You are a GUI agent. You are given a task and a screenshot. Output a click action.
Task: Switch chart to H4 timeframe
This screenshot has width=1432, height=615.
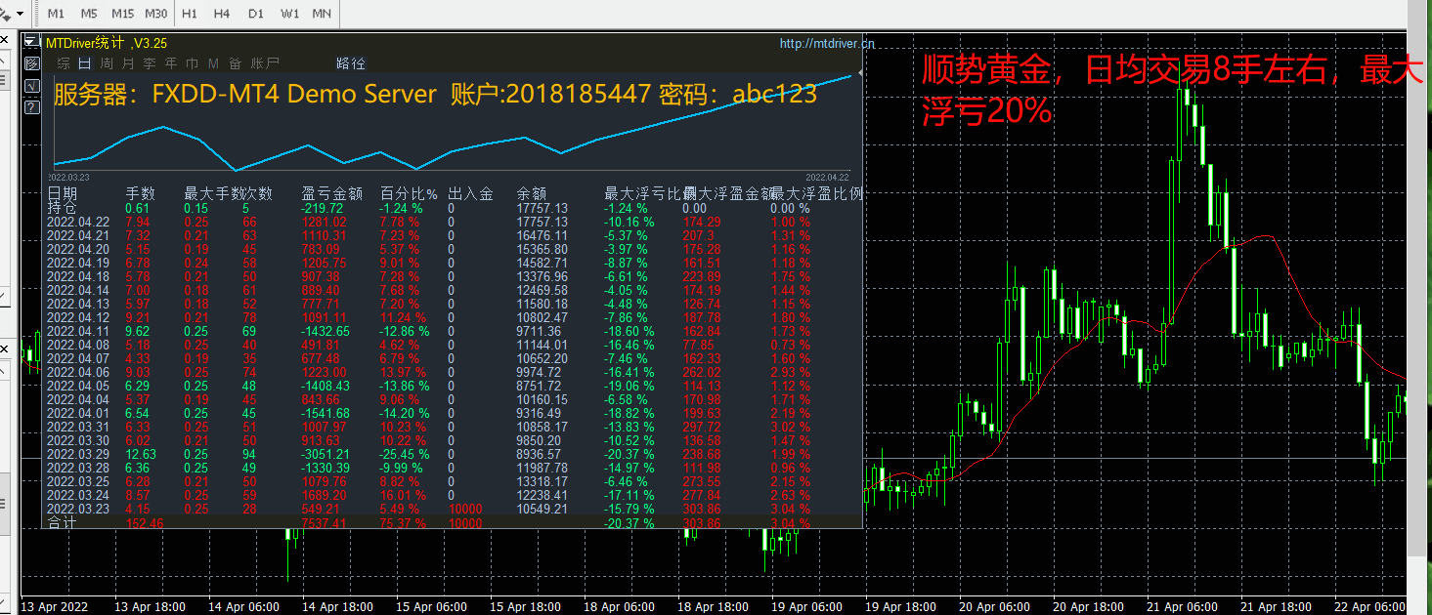coord(222,14)
